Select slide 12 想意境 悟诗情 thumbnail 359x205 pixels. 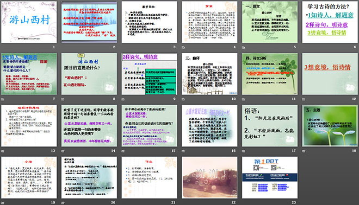click(x=330, y=74)
